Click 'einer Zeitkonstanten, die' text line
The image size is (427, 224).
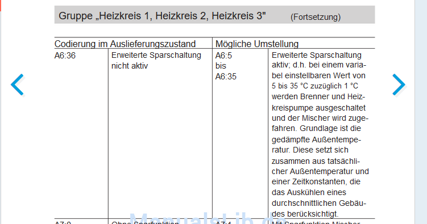[x=316, y=181]
